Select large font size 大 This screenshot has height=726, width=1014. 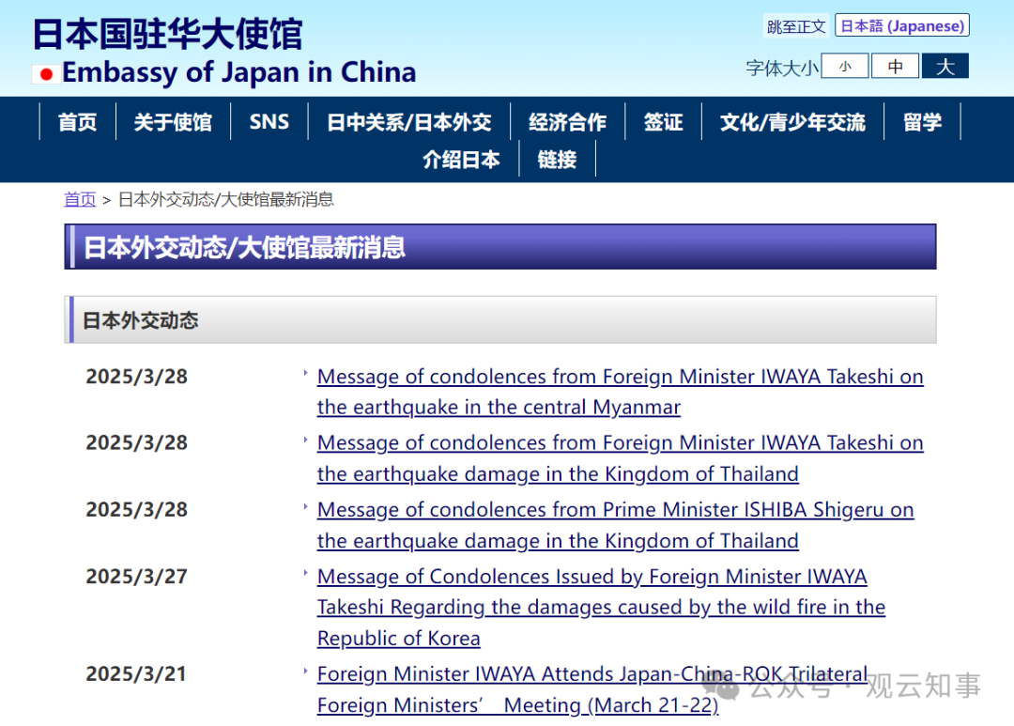[945, 66]
